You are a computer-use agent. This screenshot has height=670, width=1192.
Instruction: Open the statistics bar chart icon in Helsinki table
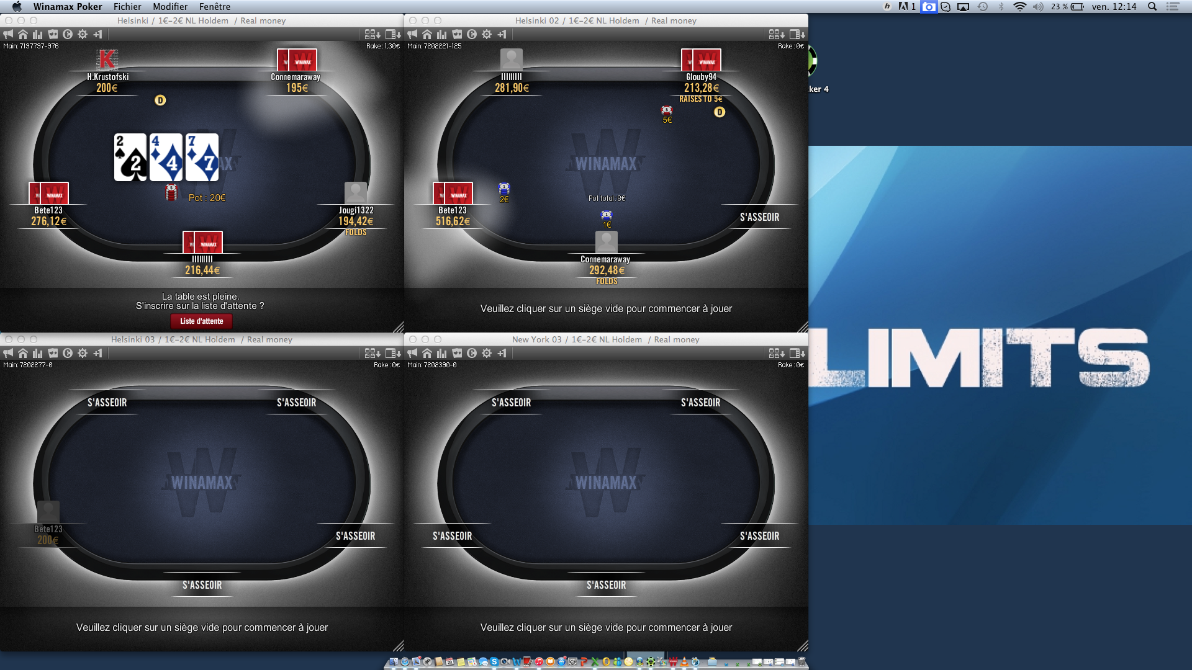tap(38, 34)
